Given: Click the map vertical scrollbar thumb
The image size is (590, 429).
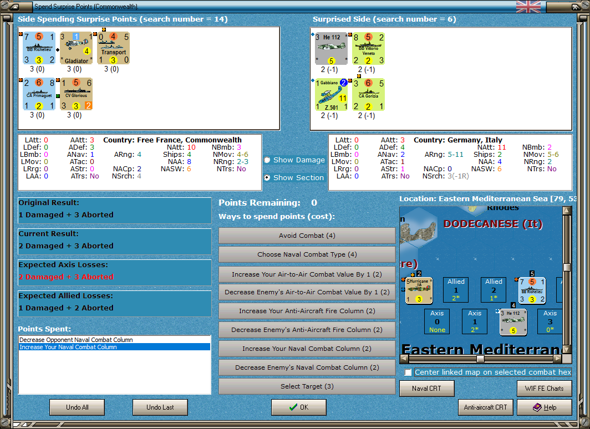Looking at the screenshot, I should click(x=567, y=267).
